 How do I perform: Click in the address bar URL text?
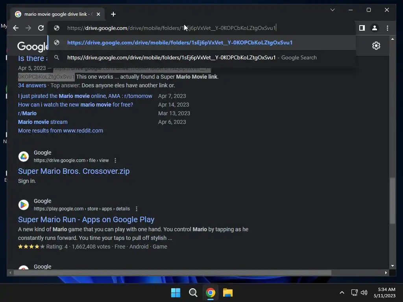click(171, 28)
